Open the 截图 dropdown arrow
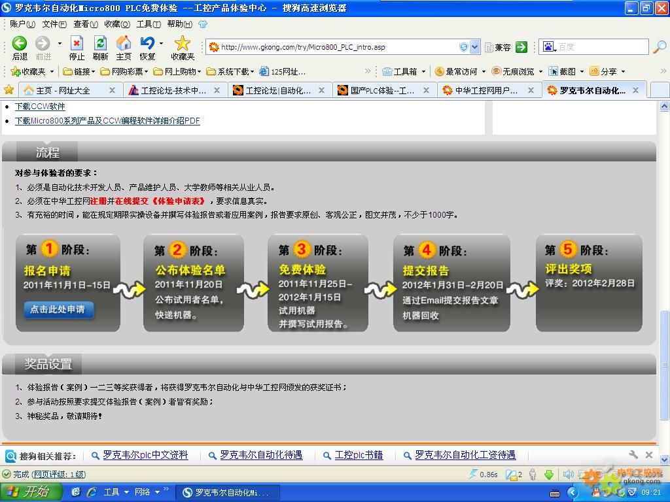This screenshot has height=502, width=670. click(x=582, y=71)
